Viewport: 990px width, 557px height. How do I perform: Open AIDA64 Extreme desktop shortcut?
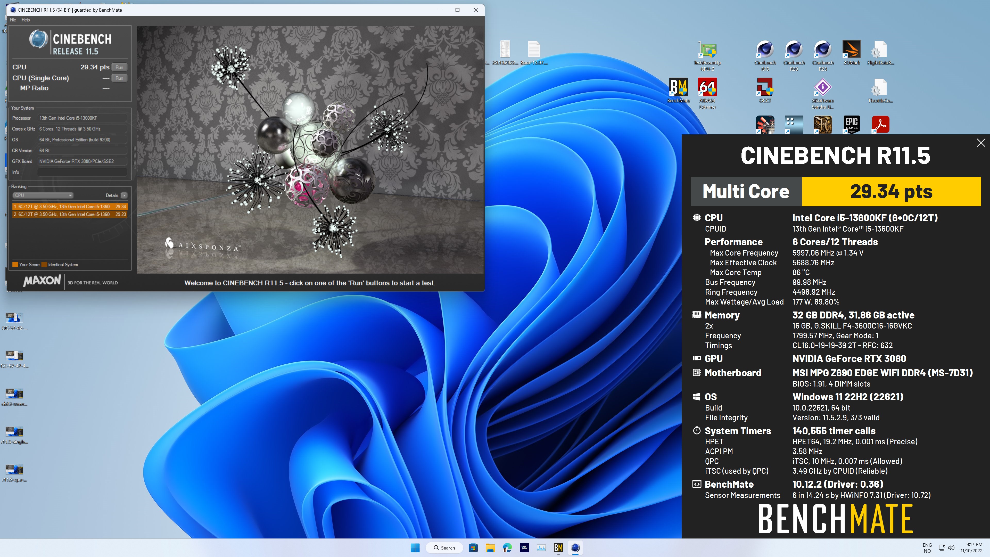point(707,94)
